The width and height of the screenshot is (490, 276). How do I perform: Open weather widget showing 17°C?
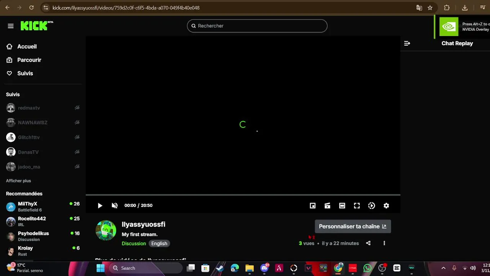(x=25, y=268)
